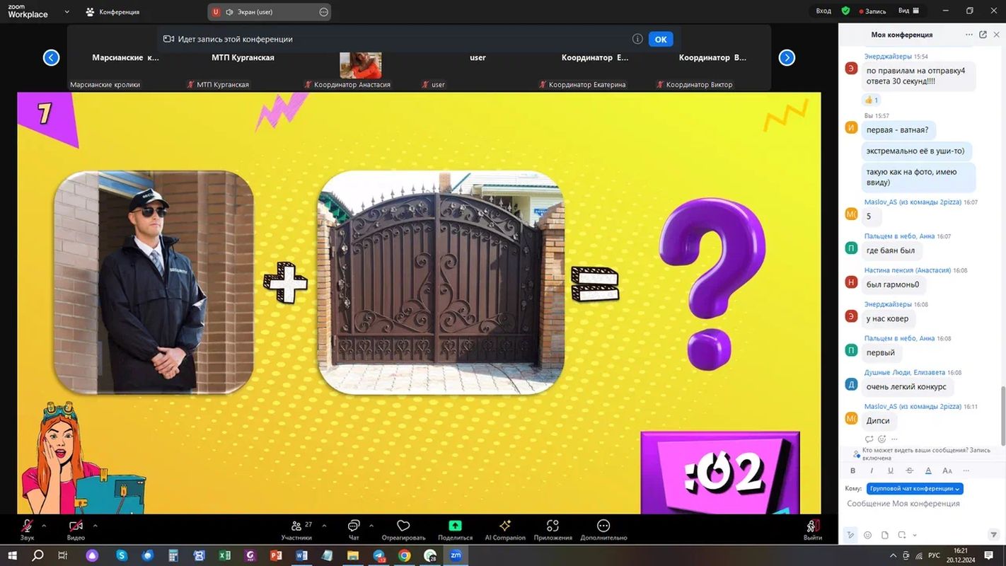Toggle the chat formatting toolbar pencil icon

pyautogui.click(x=851, y=535)
